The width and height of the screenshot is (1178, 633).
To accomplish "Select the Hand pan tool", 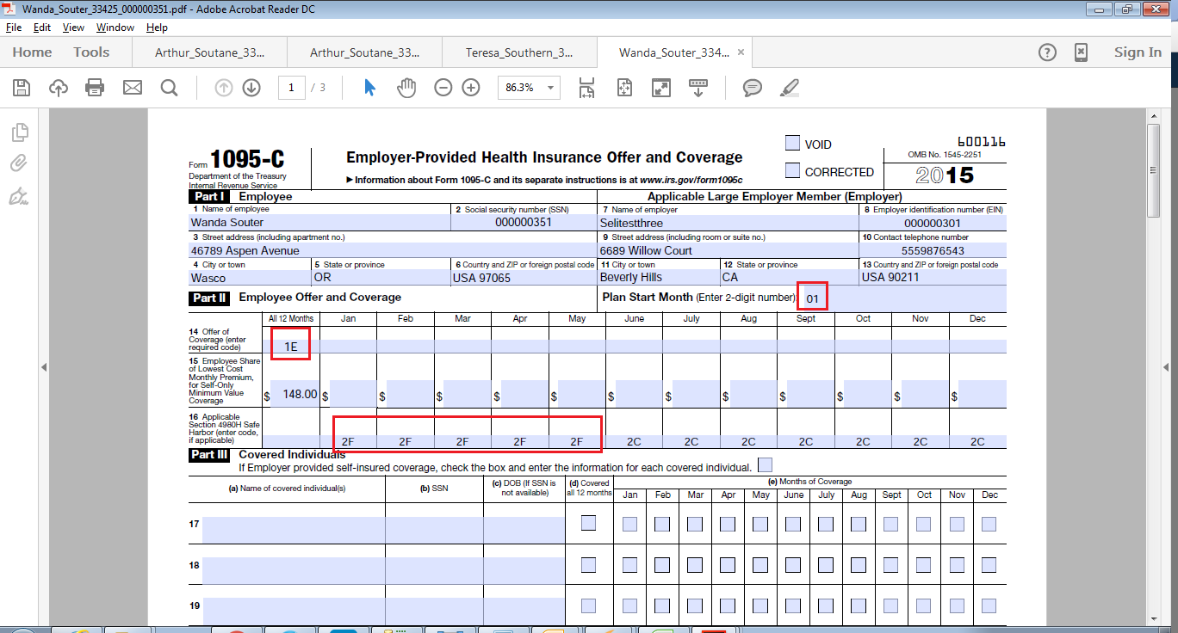I will (x=406, y=88).
